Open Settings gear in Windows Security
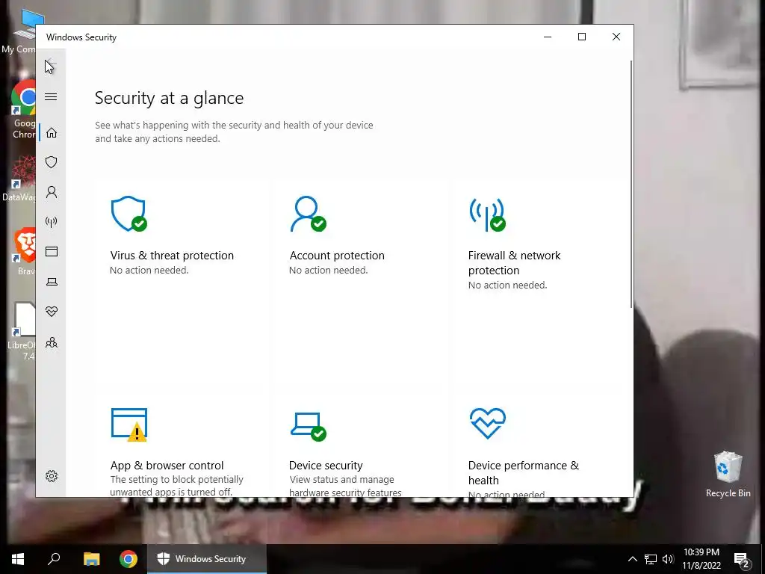 [52, 476]
